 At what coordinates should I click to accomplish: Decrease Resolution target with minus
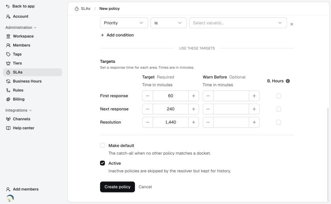[148, 122]
